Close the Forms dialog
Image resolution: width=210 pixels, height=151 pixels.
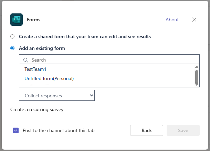[x=194, y=20]
